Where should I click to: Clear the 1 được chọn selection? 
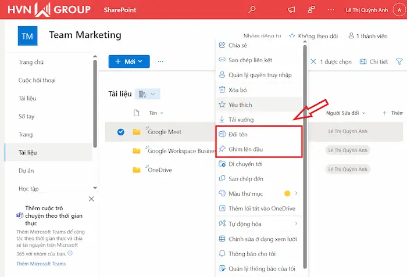coord(314,62)
